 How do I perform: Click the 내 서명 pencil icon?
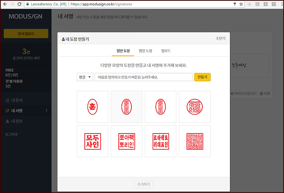[7, 111]
